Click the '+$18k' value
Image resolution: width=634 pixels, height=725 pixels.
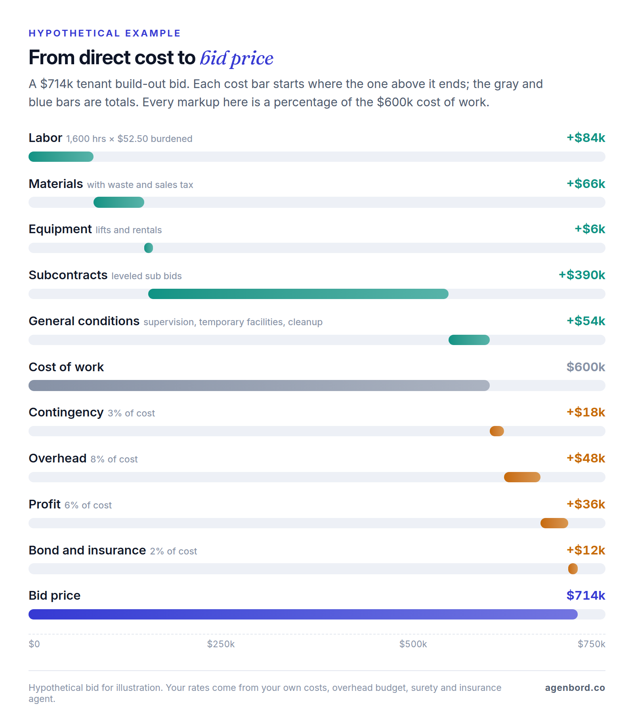click(586, 412)
